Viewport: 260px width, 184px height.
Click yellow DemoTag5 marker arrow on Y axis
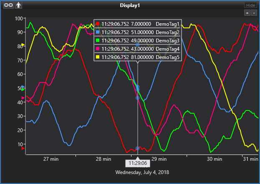[23, 45]
